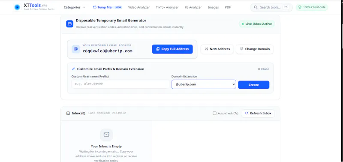Click the shield icon in Client-Side badge
This screenshot has width=343, height=162.
point(300,7)
